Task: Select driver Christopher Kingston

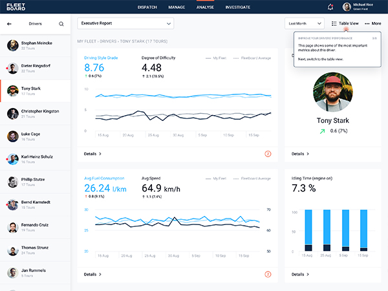Action: coord(35,114)
